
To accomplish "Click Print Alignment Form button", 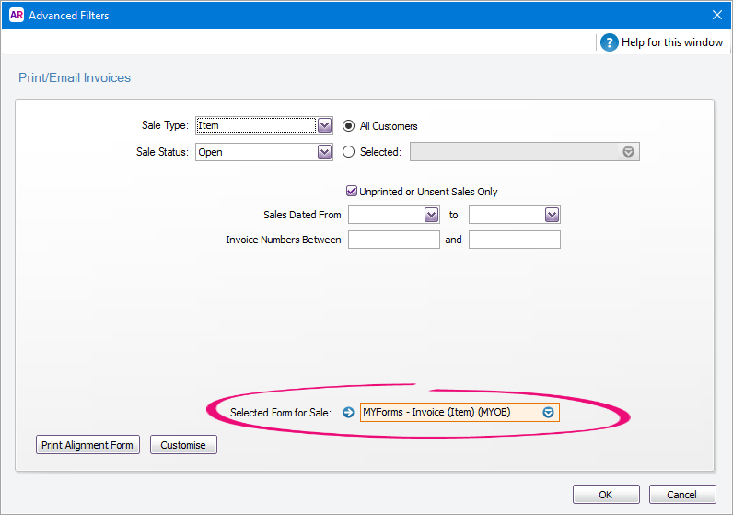I will [x=87, y=444].
